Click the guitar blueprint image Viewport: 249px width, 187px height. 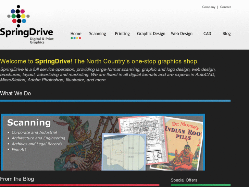(x=124, y=152)
